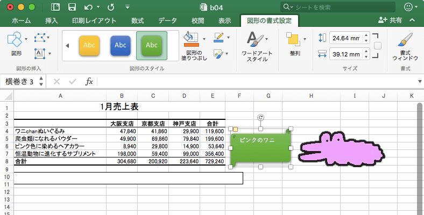The height and width of the screenshot is (215, 424).
Task: Open the ワードアート スタイル menu
Action: 257,46
